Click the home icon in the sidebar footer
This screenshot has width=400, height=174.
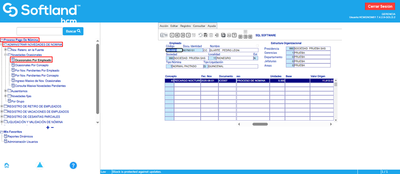point(7,165)
